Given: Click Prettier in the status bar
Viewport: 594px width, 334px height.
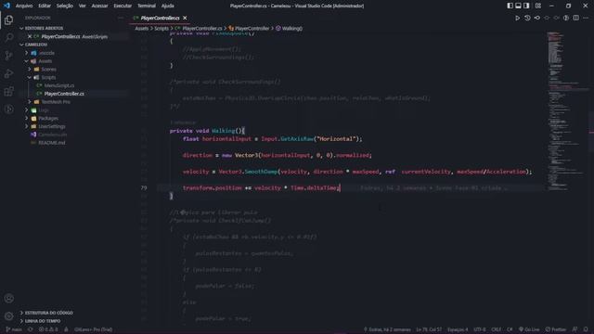Looking at the screenshot, I should [556, 329].
